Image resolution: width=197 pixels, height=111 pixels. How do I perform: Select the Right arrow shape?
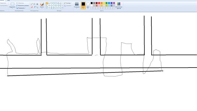56,6
